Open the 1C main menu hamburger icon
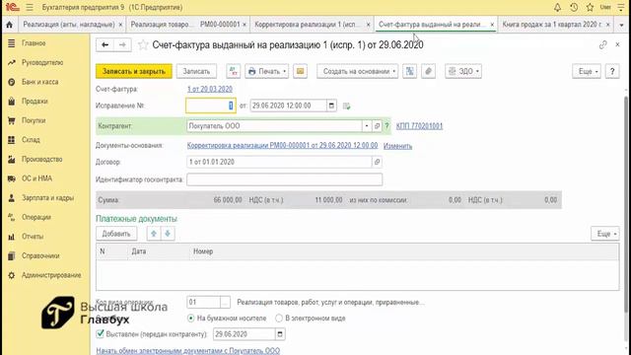The image size is (631, 355). pyautogui.click(x=30, y=7)
